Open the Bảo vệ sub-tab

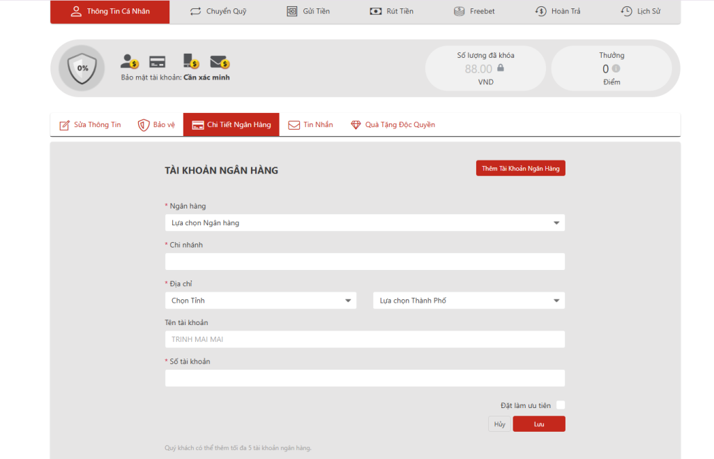(156, 125)
